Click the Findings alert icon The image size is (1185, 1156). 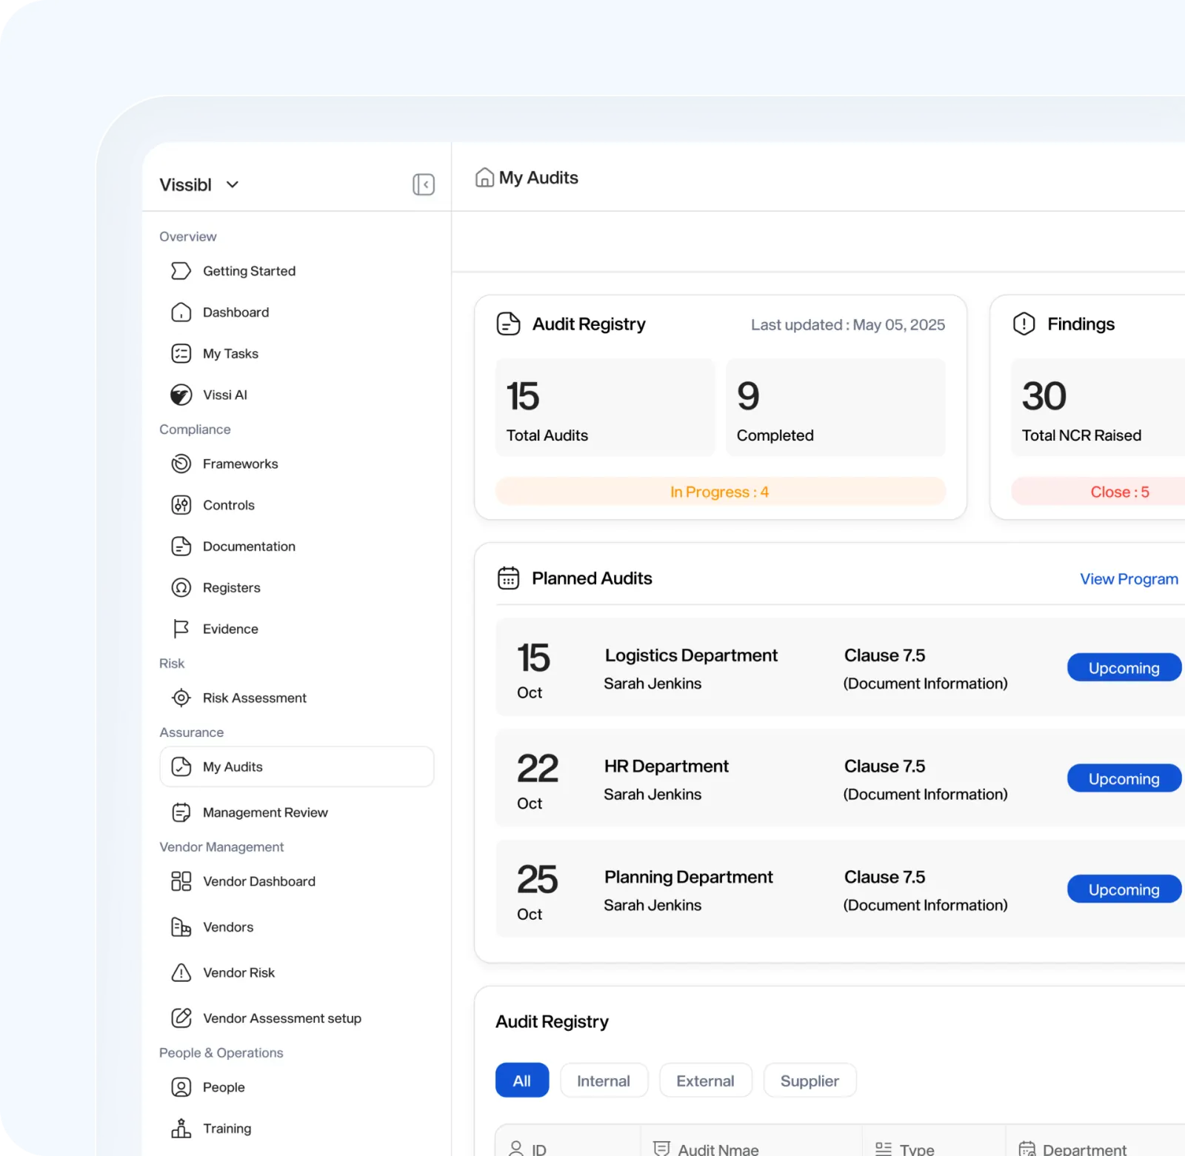tap(1024, 324)
